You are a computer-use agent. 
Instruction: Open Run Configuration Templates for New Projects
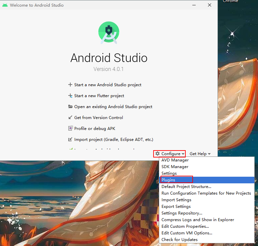(207, 193)
